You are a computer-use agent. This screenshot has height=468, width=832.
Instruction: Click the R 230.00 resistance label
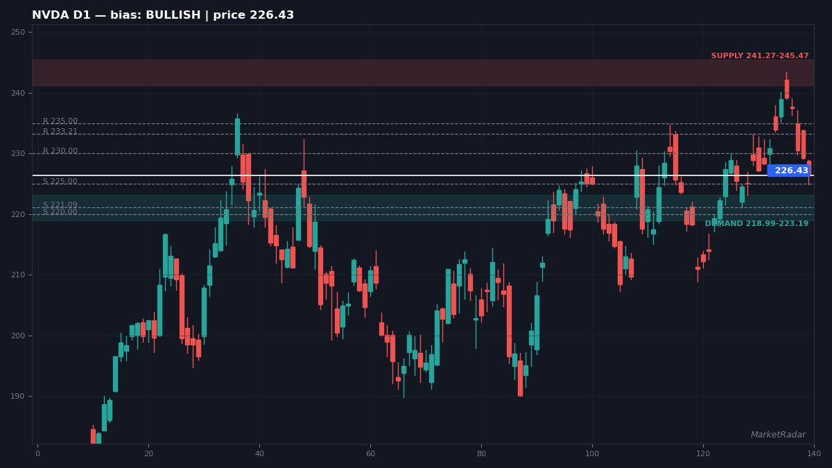click(x=60, y=151)
